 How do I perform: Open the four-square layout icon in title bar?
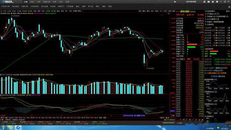click(204, 2)
